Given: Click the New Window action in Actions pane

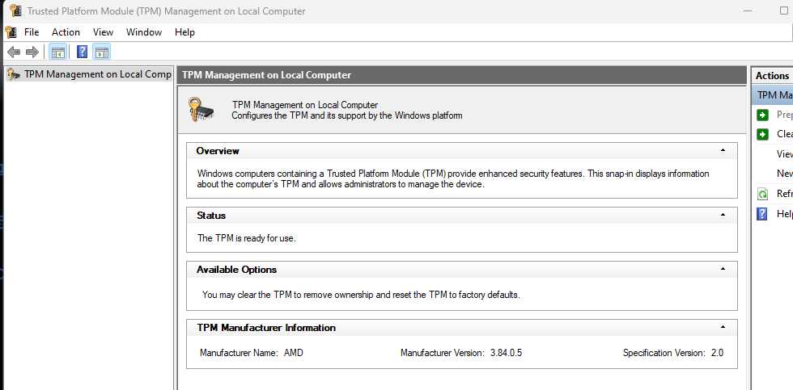Looking at the screenshot, I should point(784,174).
